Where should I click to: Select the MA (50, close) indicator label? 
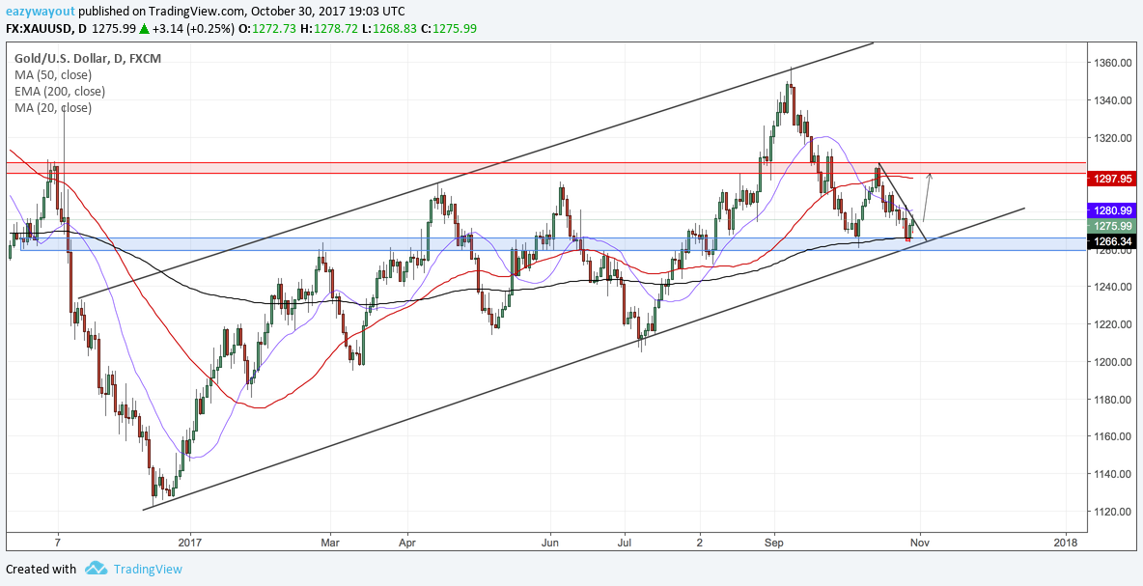tap(53, 75)
